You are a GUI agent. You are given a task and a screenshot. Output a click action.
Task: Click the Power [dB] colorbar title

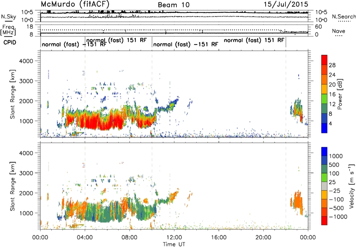point(340,94)
